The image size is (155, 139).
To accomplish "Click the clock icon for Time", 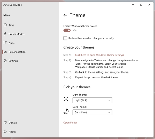I will click(x=5, y=25).
